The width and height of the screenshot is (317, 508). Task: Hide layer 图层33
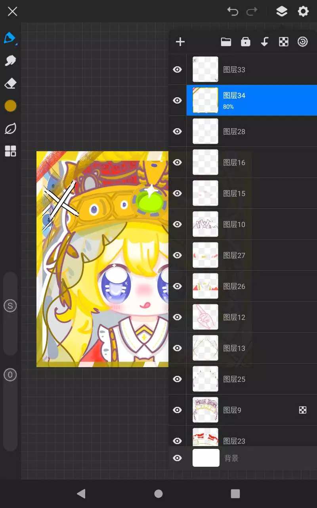click(178, 69)
